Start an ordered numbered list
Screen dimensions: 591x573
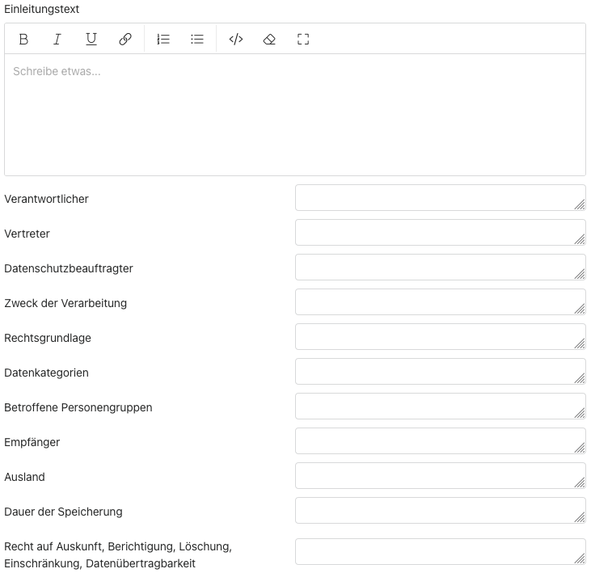(163, 39)
